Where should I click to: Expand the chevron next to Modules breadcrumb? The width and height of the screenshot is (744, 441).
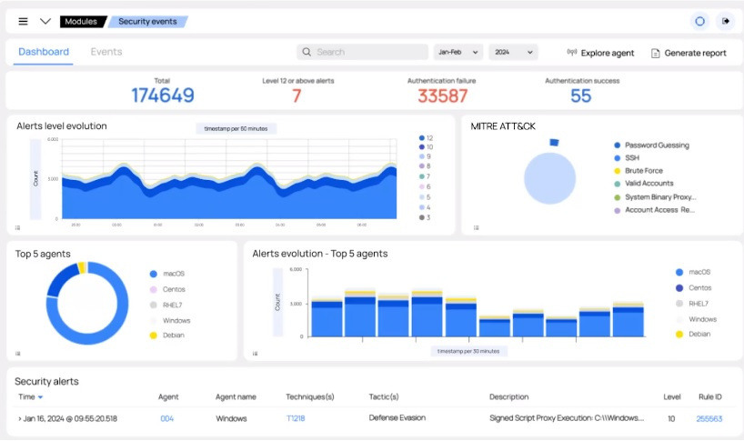(x=45, y=21)
